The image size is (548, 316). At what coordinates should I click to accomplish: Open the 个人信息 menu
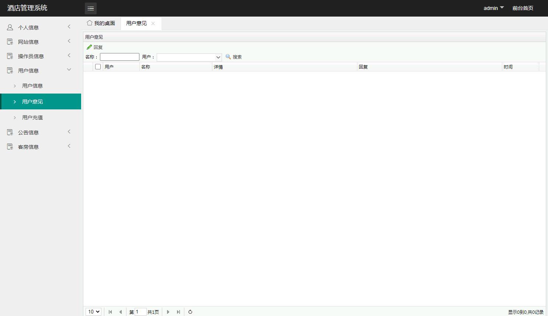tap(41, 27)
